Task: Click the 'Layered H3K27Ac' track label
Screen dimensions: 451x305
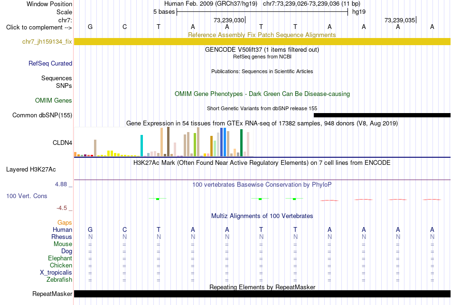Action: coord(31,170)
